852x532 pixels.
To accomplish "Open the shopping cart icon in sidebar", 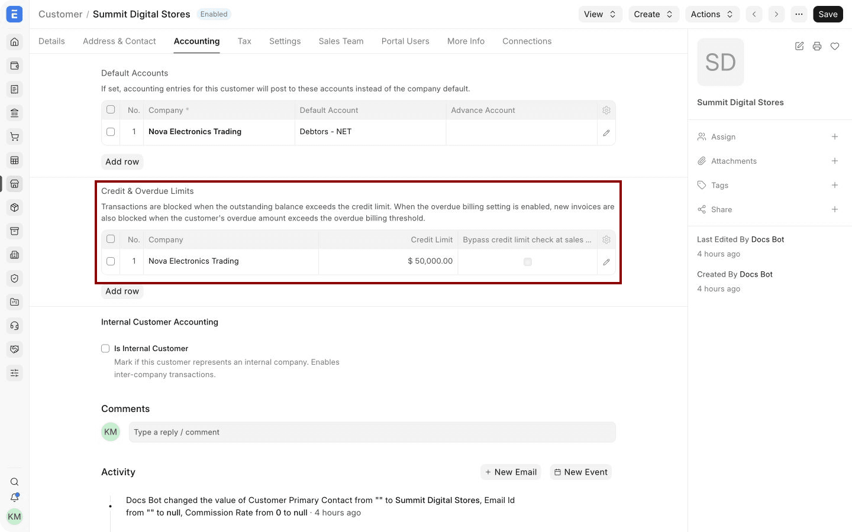I will (15, 137).
